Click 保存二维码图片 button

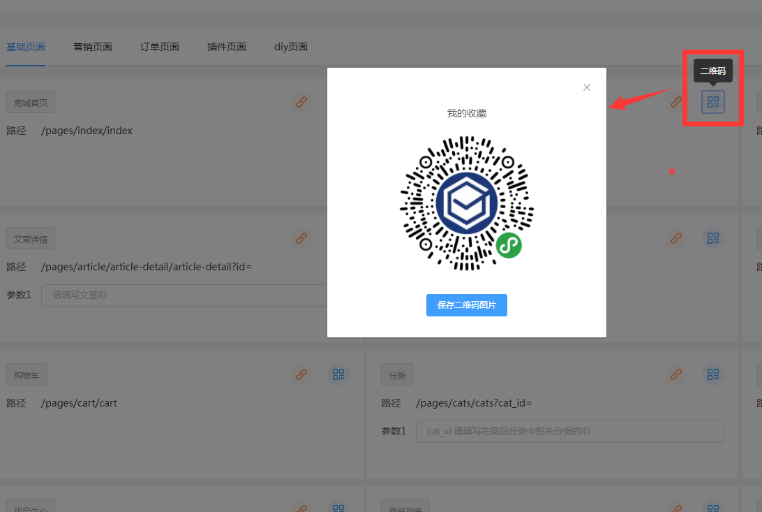[x=467, y=305]
